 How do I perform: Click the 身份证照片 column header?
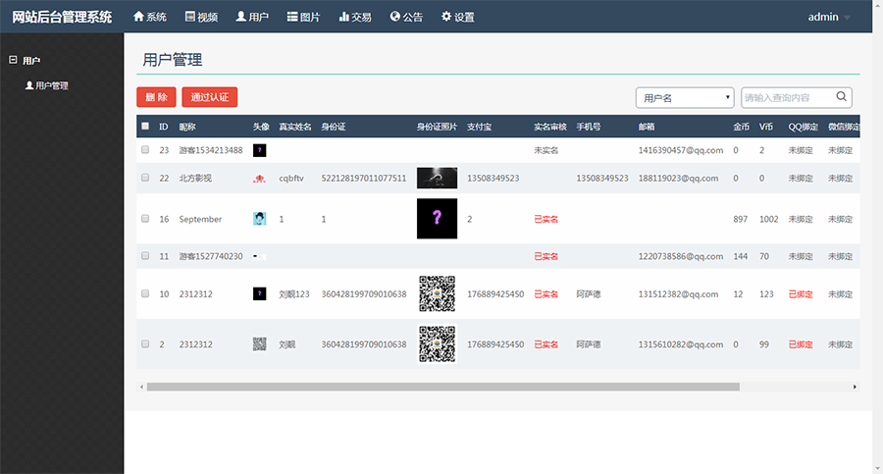click(x=437, y=127)
